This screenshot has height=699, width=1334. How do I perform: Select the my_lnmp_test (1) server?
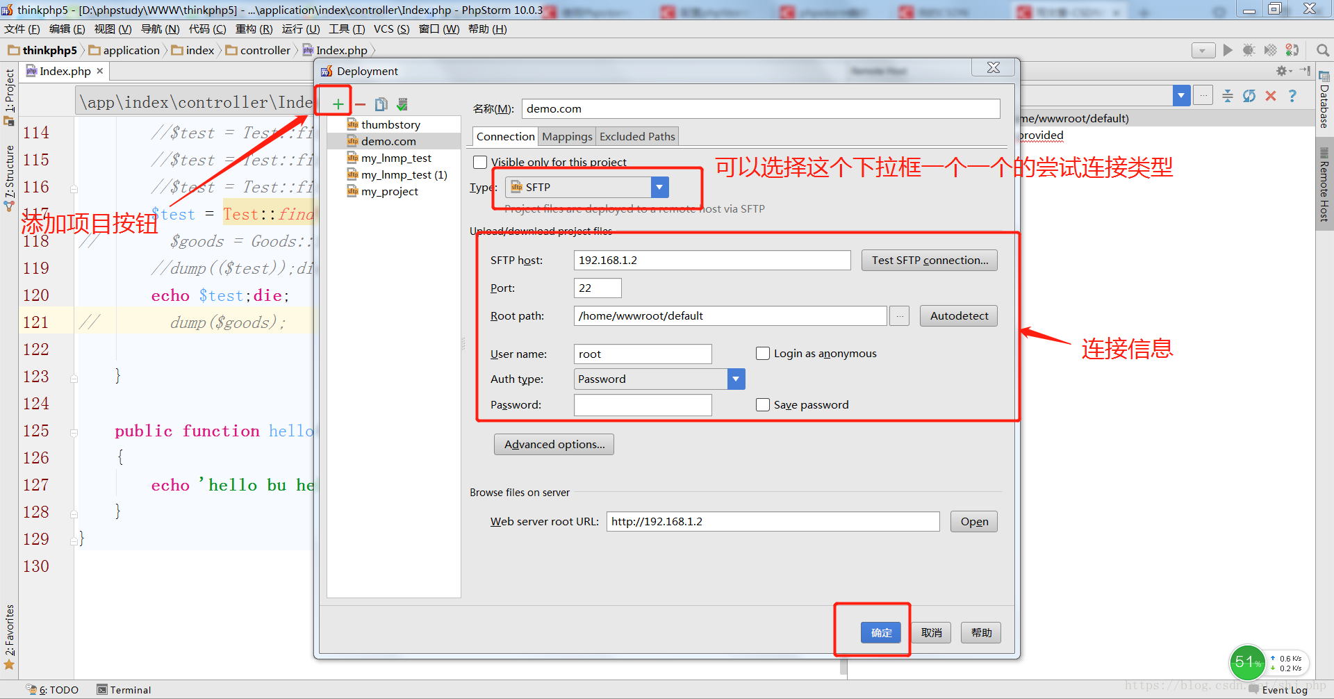click(393, 174)
